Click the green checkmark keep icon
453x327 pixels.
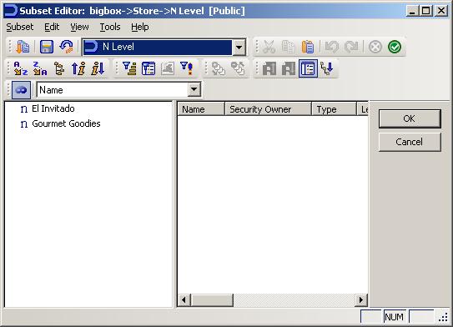pos(395,47)
